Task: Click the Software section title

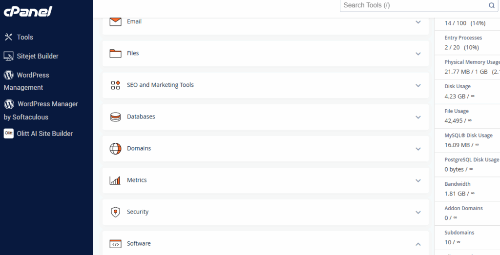Action: [x=139, y=243]
